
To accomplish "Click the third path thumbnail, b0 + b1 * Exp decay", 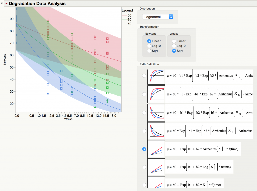I will (x=156, y=112).
